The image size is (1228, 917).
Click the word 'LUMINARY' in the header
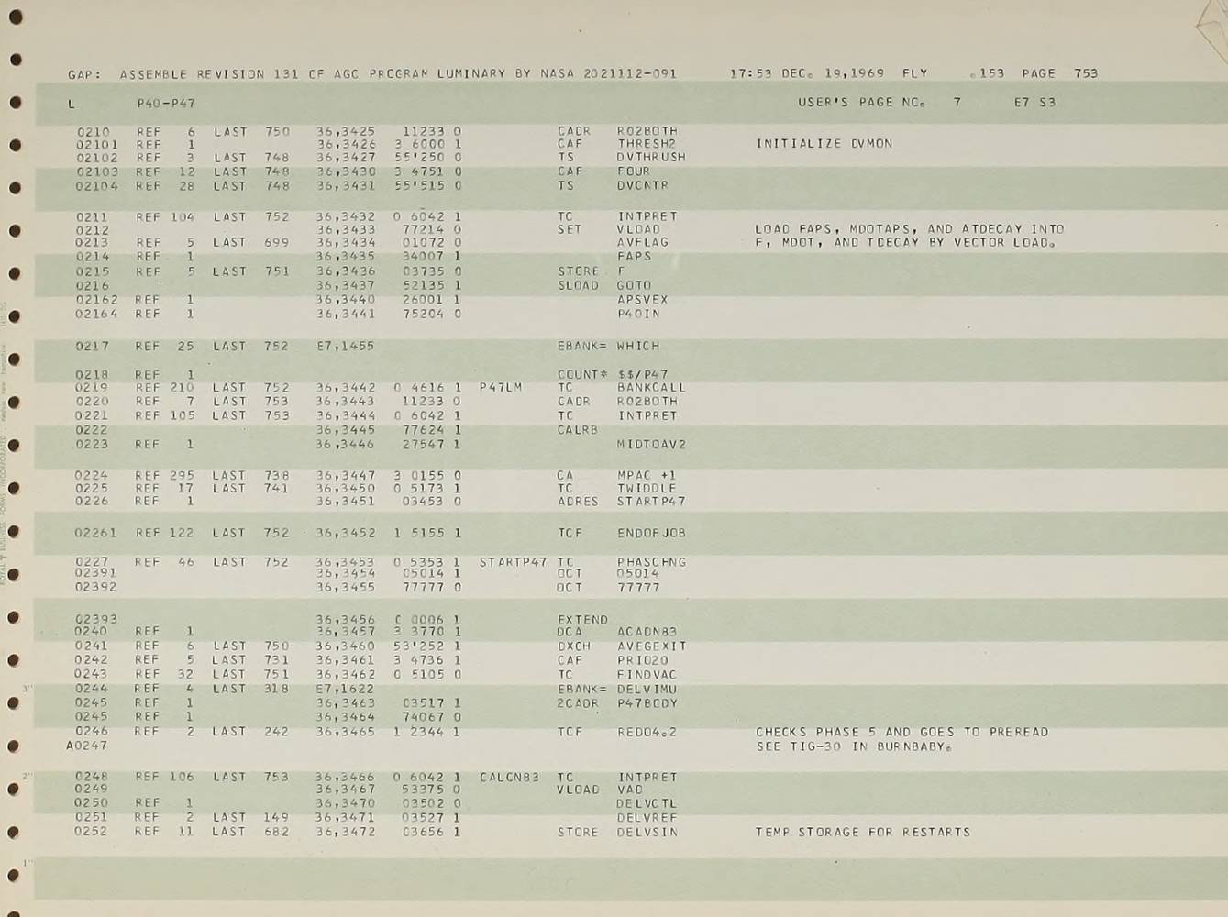point(469,73)
